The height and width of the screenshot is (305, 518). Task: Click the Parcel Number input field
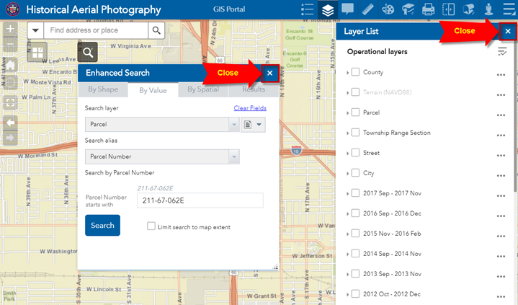tap(200, 200)
